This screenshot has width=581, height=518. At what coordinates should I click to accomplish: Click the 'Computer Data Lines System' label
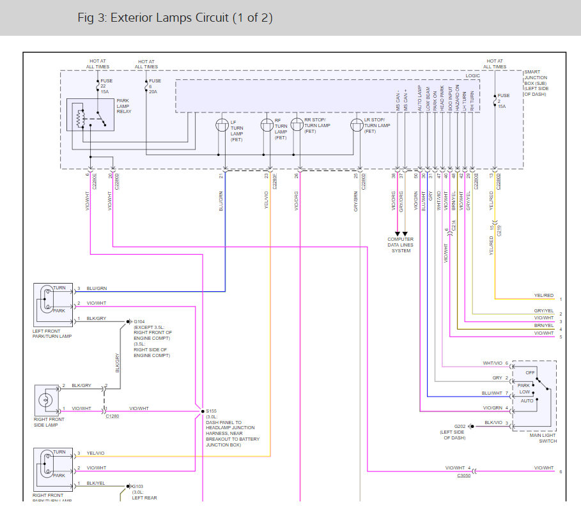(401, 245)
